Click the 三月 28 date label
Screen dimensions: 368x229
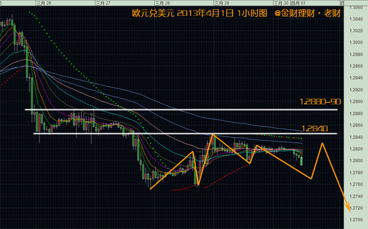pos(163,3)
